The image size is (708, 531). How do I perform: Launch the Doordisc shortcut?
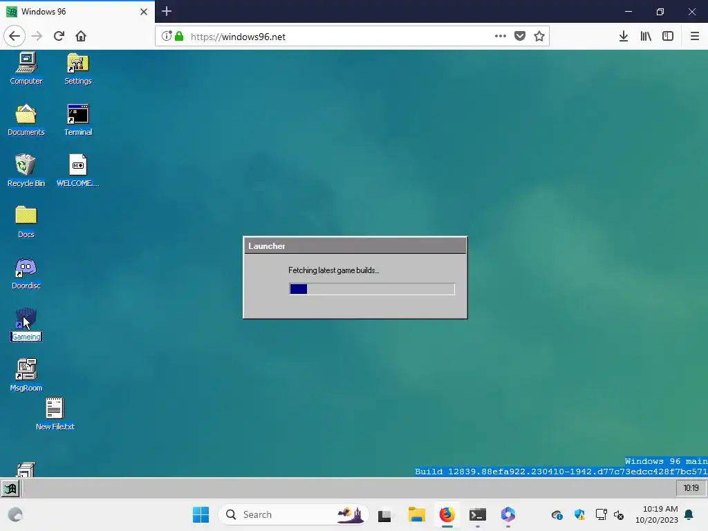click(26, 274)
